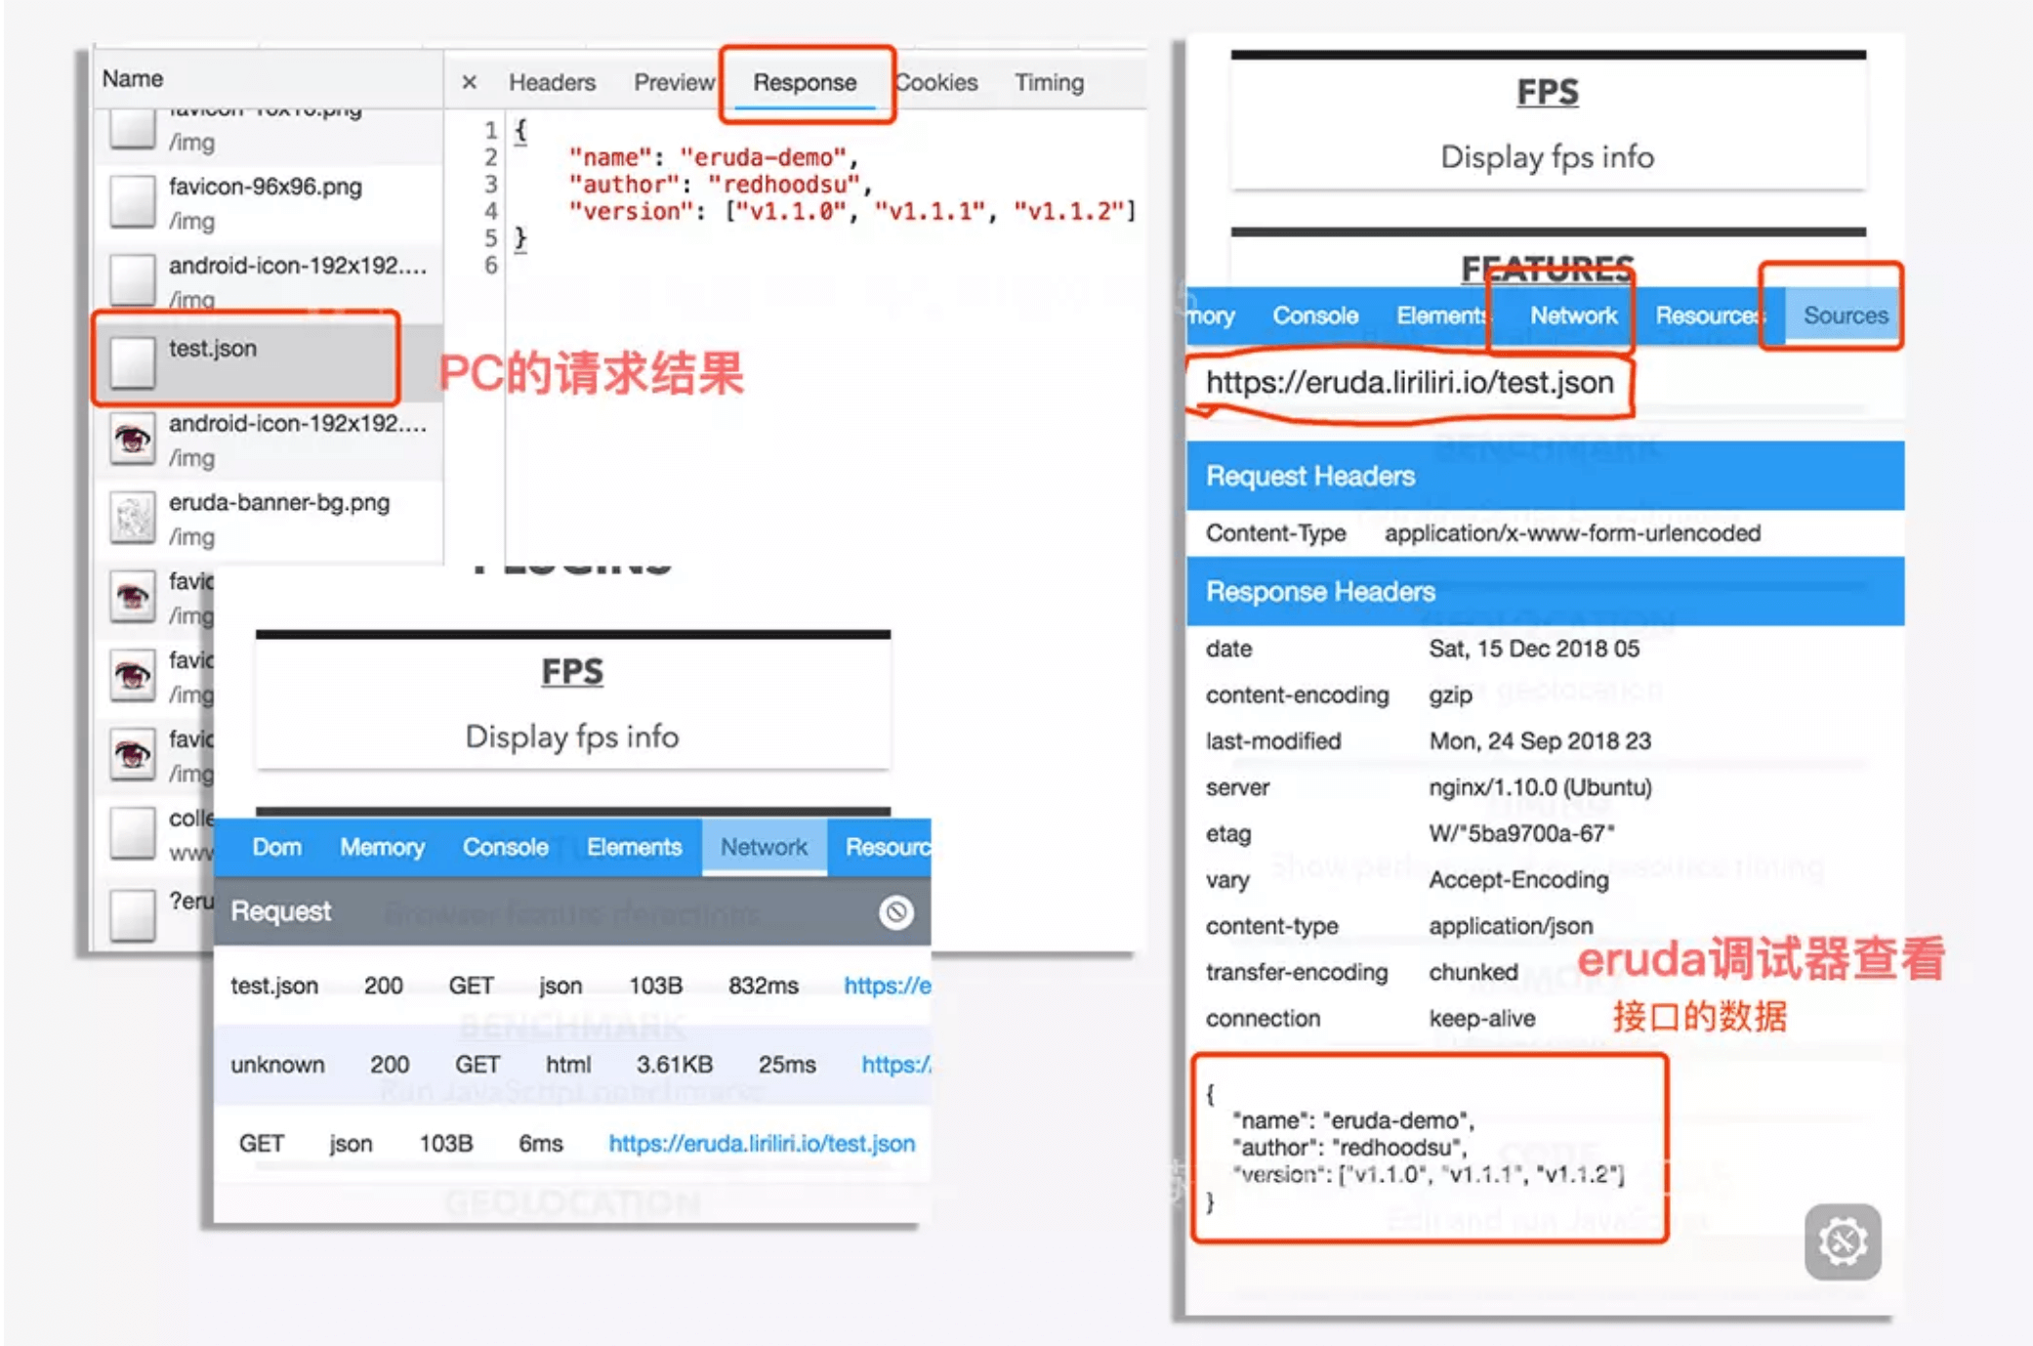Click the truncated https://e link in test.json row
The height and width of the screenshot is (1346, 2033).
point(887,986)
